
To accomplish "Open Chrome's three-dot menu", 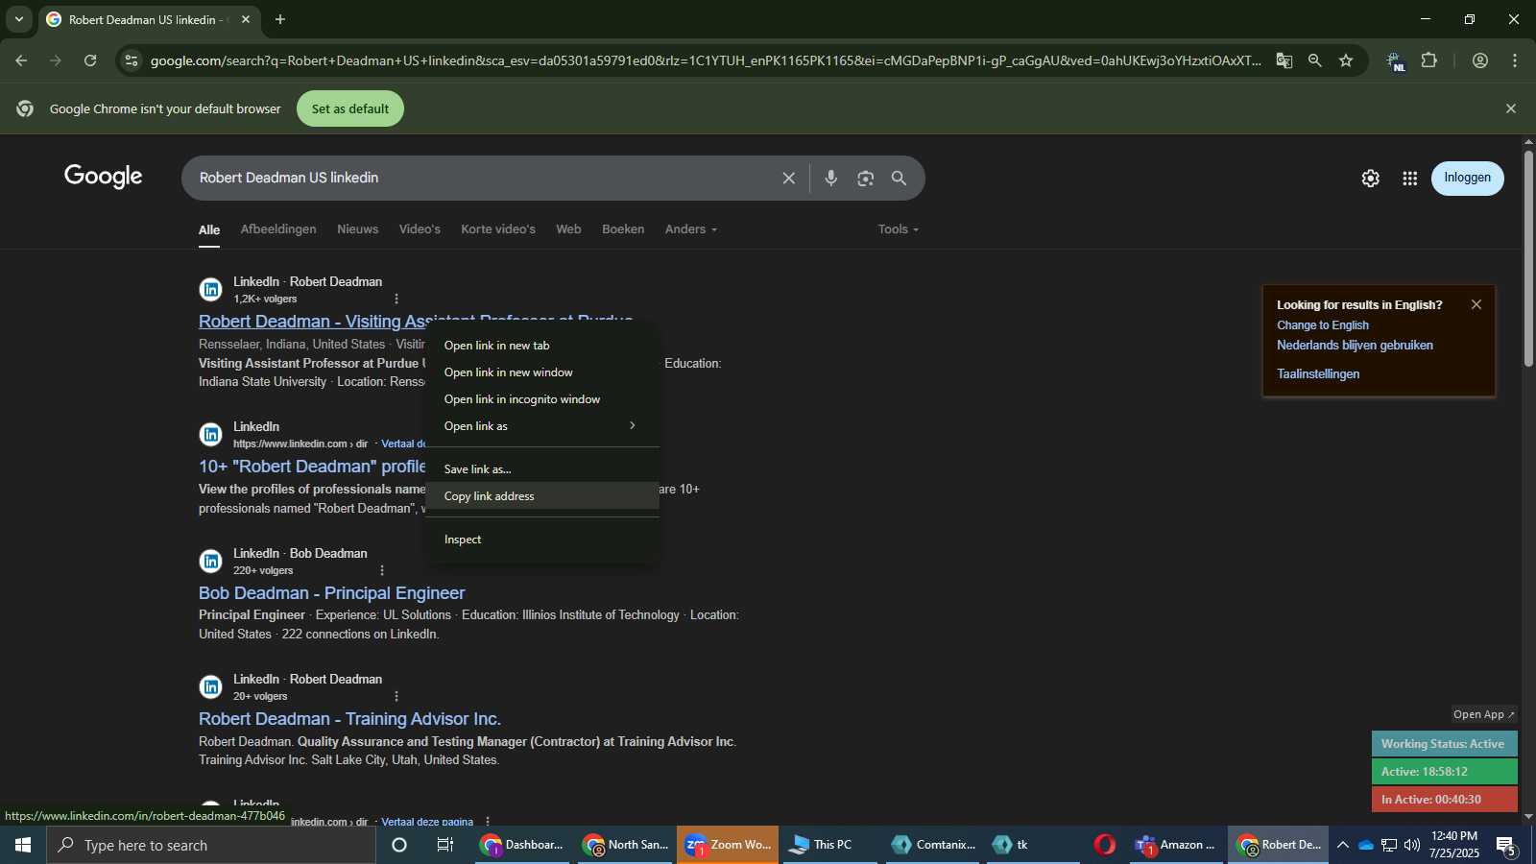I will pyautogui.click(x=1515, y=60).
